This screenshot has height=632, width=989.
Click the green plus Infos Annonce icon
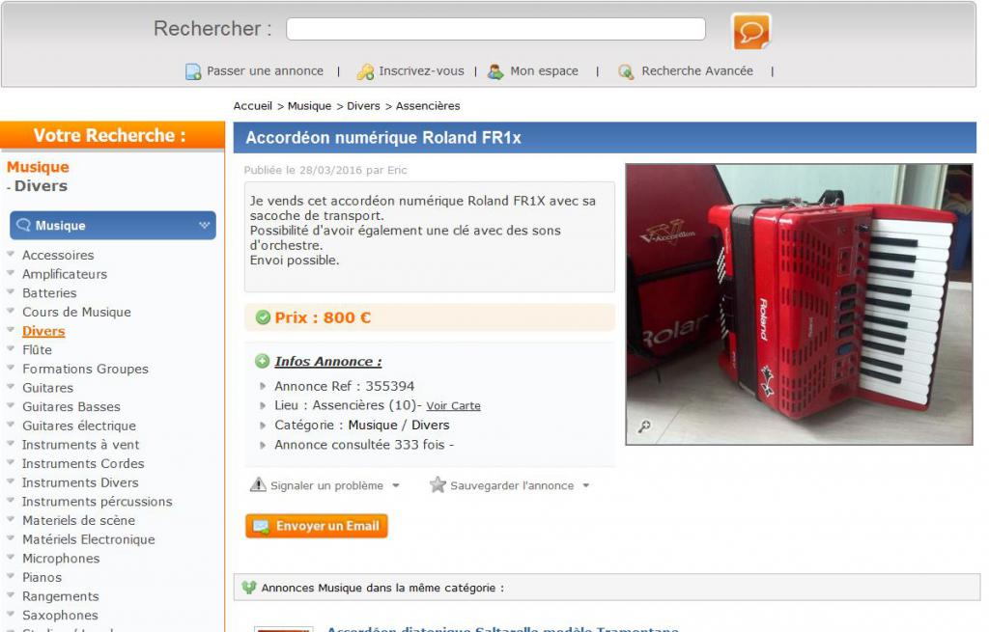click(x=262, y=361)
